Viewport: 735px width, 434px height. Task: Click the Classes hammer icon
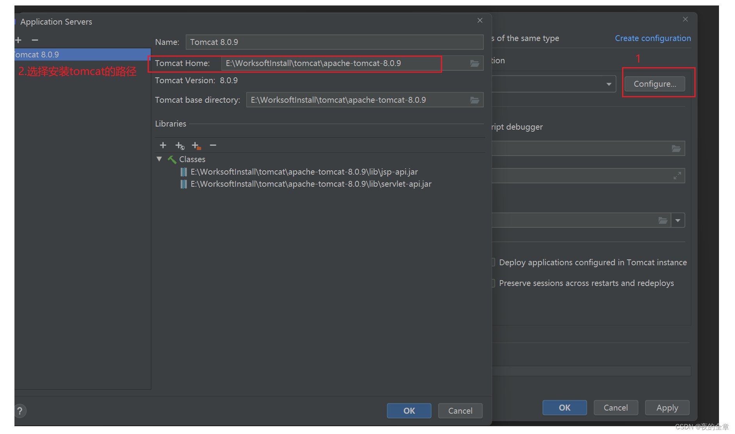tap(172, 159)
